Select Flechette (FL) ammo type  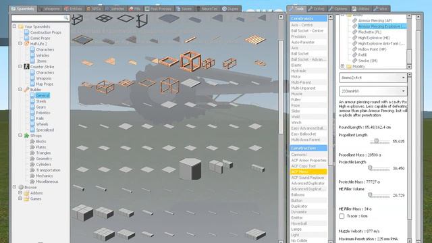(x=370, y=32)
